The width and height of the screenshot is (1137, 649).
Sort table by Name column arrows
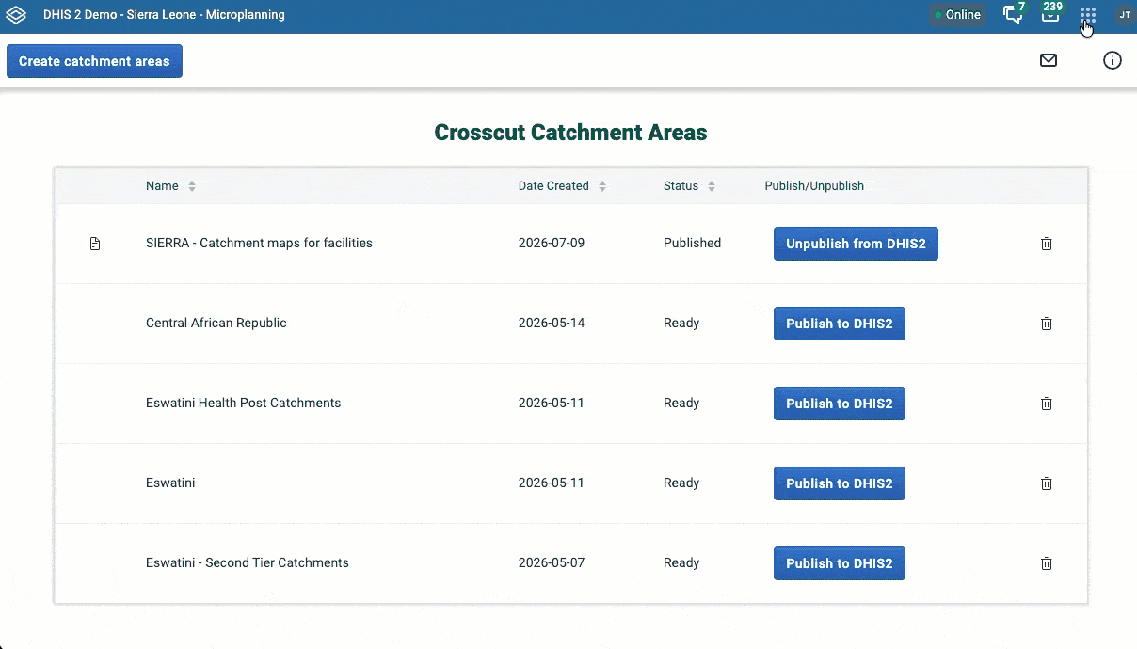(x=192, y=186)
